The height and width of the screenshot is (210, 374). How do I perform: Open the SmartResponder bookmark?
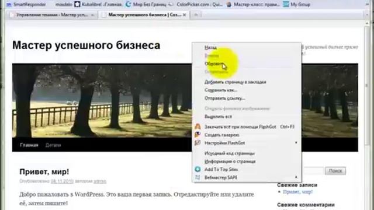[x=26, y=4]
